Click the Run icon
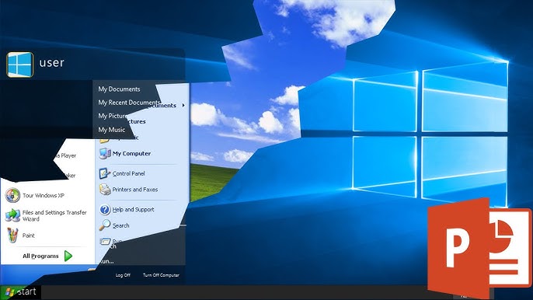 point(105,242)
